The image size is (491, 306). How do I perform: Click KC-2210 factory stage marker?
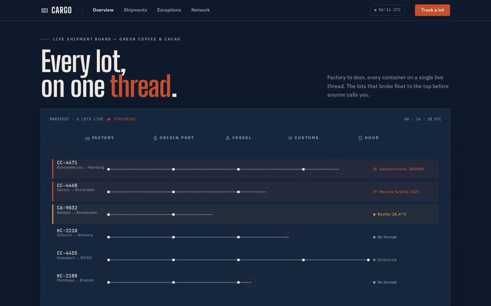(109, 237)
